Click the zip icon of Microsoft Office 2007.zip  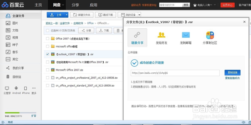(53, 70)
